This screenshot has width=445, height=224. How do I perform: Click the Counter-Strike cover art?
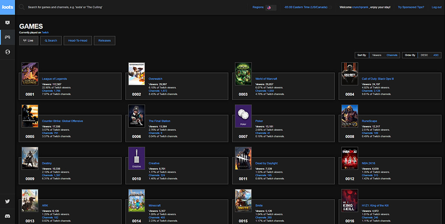30,116
